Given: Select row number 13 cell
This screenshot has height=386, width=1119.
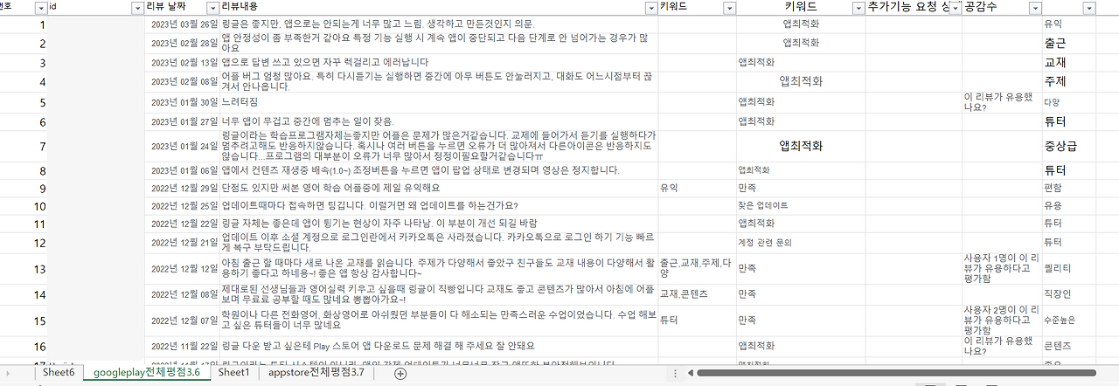Looking at the screenshot, I should [24, 267].
